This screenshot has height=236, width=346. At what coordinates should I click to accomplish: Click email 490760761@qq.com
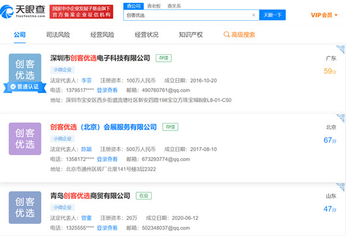coord(166,90)
